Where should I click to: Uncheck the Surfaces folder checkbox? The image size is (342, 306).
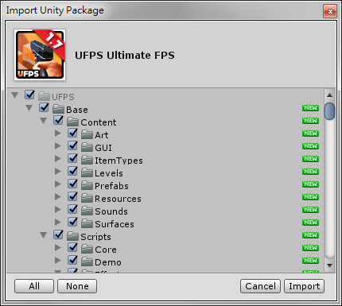coord(72,222)
